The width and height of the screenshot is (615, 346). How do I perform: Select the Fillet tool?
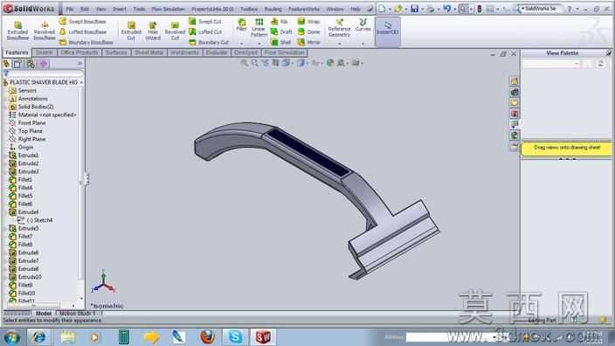(242, 25)
